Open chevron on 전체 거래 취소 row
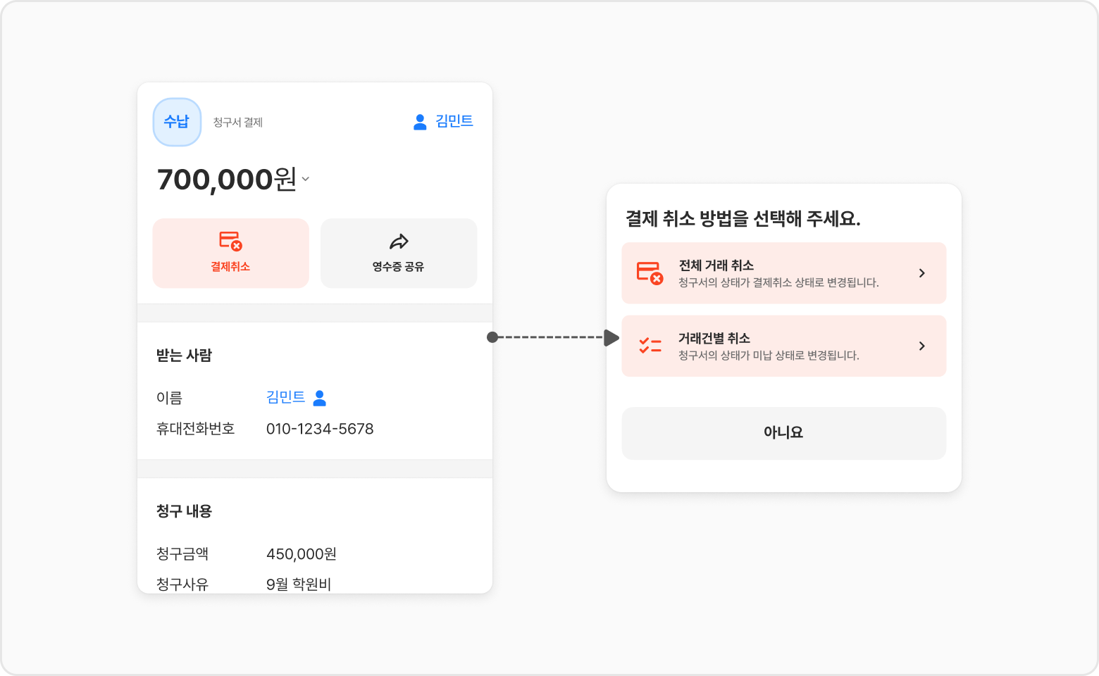1099x676 pixels. point(921,273)
